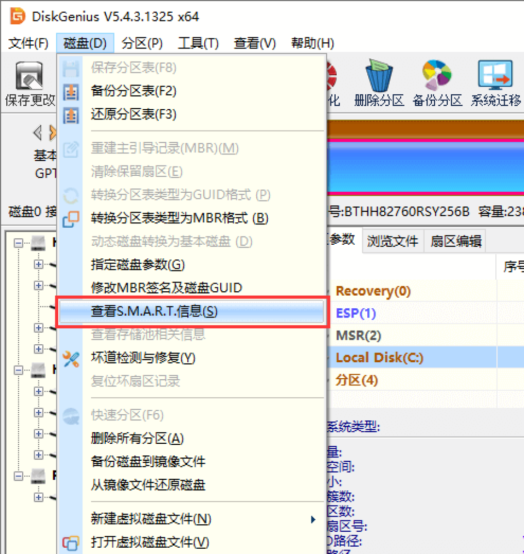This screenshot has height=554, width=524.
Task: Open the 工具(T) menu
Action: pos(198,43)
